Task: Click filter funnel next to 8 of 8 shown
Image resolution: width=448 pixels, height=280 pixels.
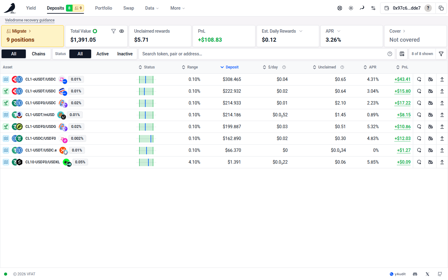Action: coord(441,54)
